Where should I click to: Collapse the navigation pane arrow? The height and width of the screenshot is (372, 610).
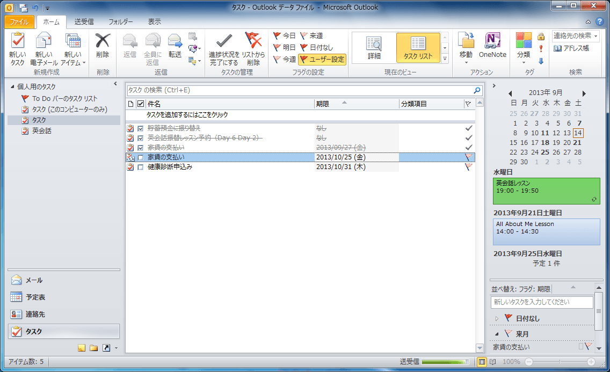[x=115, y=84]
